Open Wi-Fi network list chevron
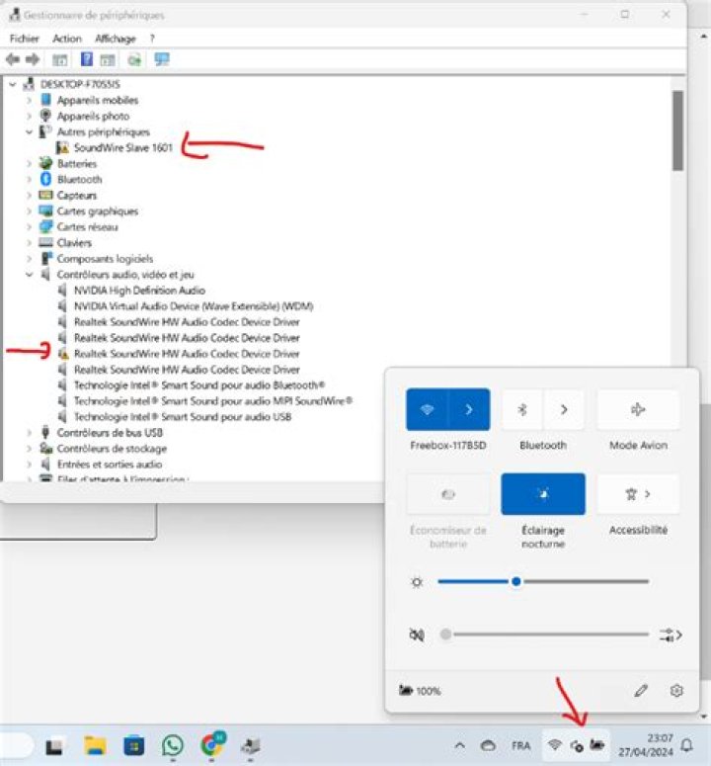Image resolution: width=711 pixels, height=766 pixels. point(469,409)
